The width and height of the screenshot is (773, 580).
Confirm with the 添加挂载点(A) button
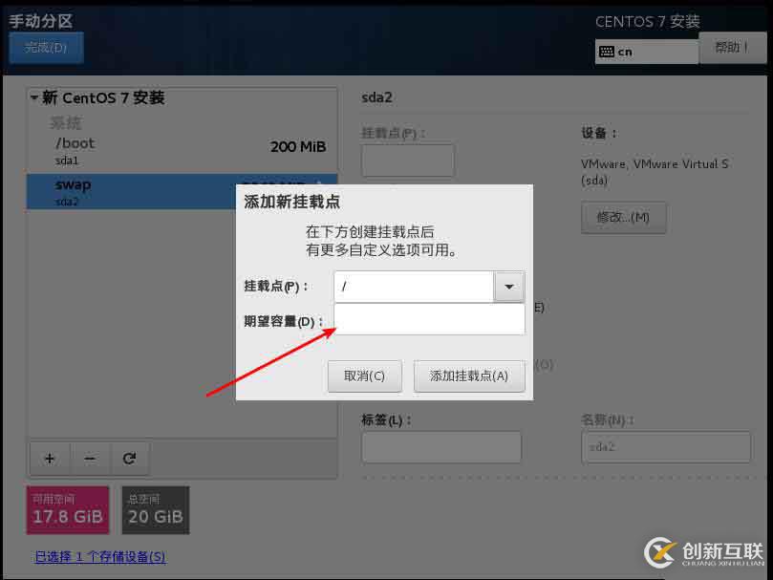469,376
